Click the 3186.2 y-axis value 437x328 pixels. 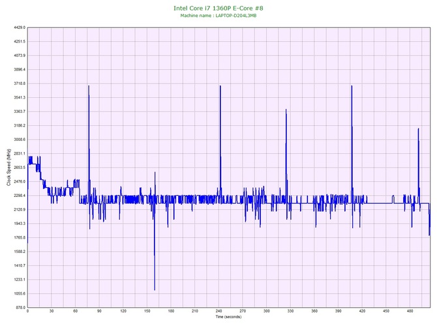coord(20,125)
